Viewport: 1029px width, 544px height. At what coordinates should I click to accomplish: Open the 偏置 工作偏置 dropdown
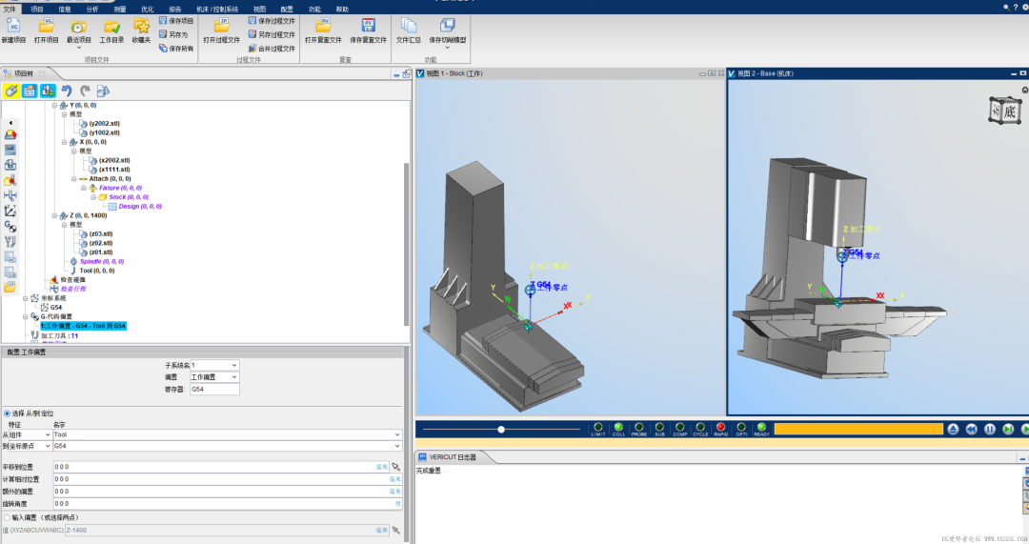(x=214, y=377)
